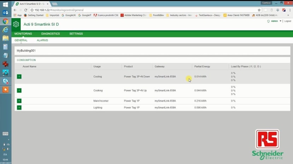This screenshot has height=164, width=293.
Task: Open the ADB dv2200 bookmark
Action: (265, 15)
